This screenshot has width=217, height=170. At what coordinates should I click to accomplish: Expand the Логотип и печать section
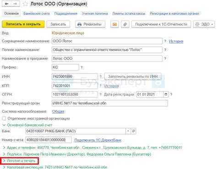pyautogui.click(x=19, y=161)
